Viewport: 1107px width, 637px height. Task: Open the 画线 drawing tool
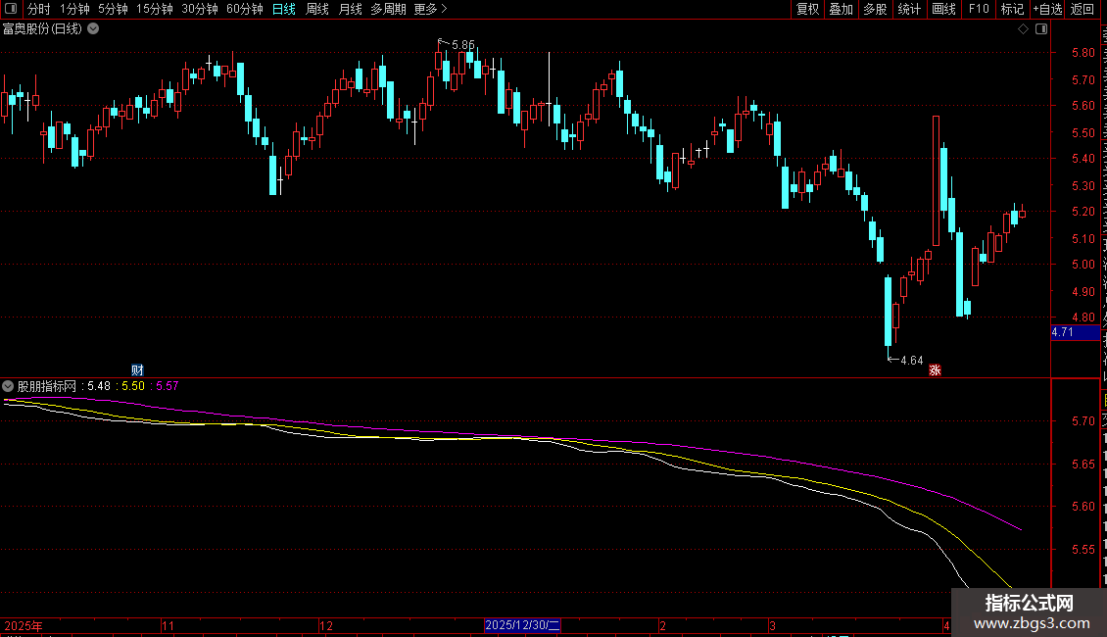click(x=944, y=9)
